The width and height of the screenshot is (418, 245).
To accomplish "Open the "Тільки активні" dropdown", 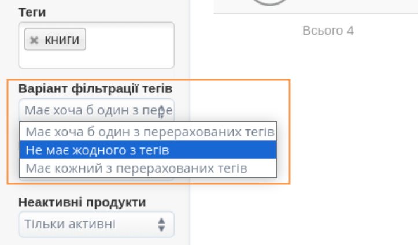I will point(96,224).
